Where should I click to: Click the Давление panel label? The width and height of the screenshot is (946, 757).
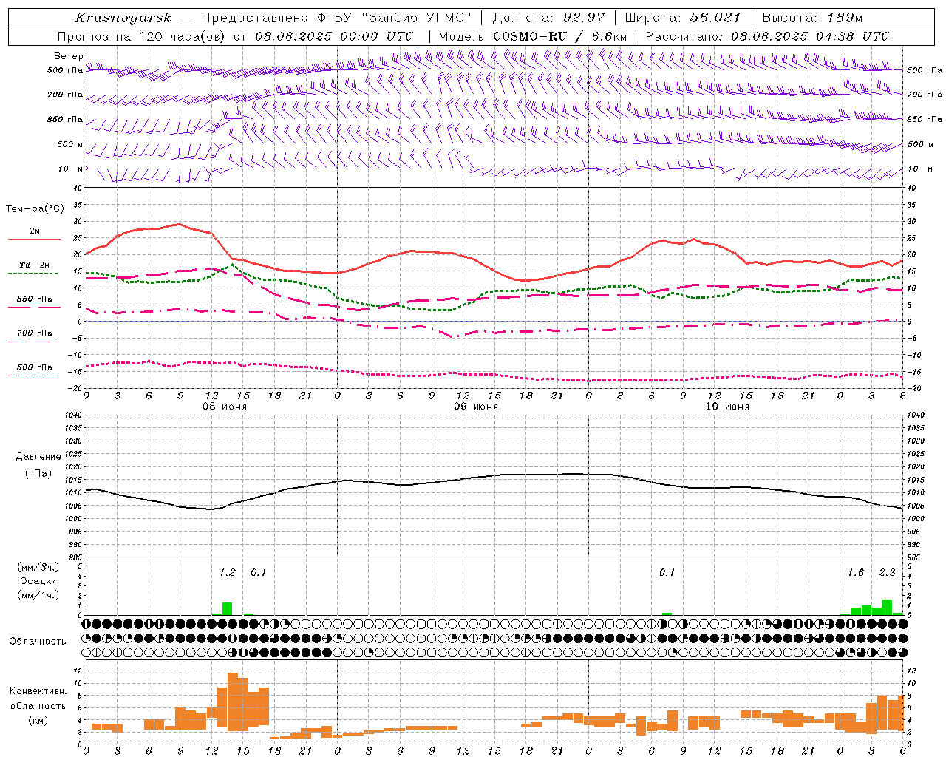tap(38, 457)
